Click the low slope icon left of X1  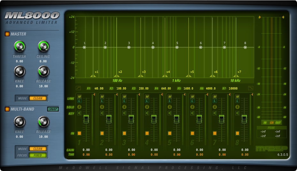78,88
